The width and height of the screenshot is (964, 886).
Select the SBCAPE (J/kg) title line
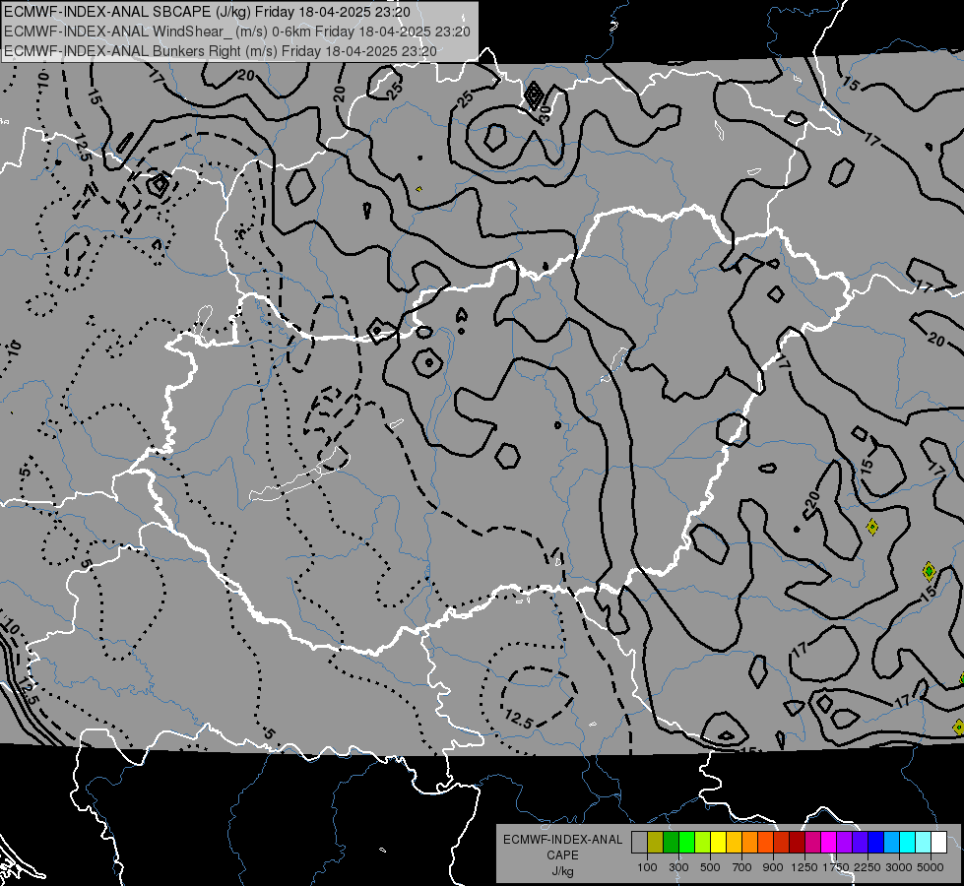point(207,12)
